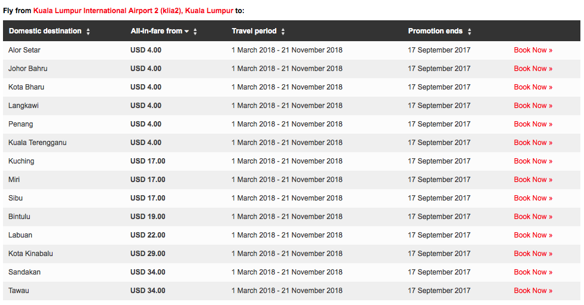Book Now for Penang flight

click(x=533, y=124)
